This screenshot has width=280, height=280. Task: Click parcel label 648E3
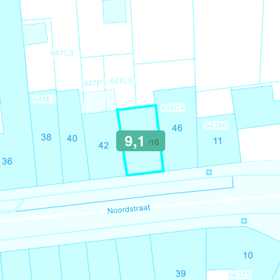[x=44, y=99]
